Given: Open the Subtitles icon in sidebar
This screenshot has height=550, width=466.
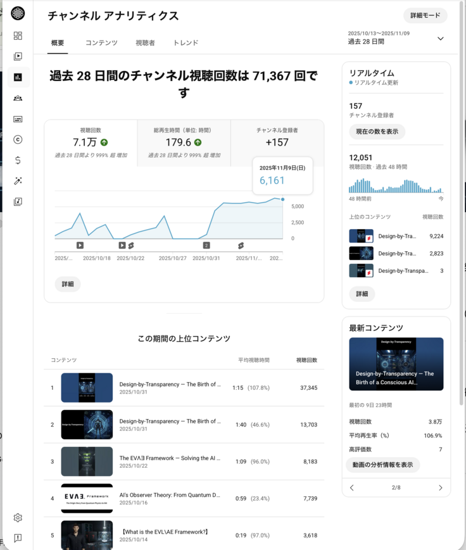Looking at the screenshot, I should pyautogui.click(x=18, y=119).
